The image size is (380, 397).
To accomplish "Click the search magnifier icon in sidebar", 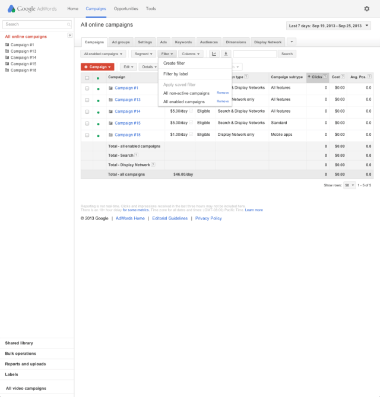I will 69,24.
